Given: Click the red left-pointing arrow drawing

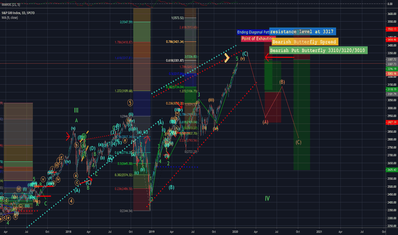Looking at the screenshot, I should point(279,57).
